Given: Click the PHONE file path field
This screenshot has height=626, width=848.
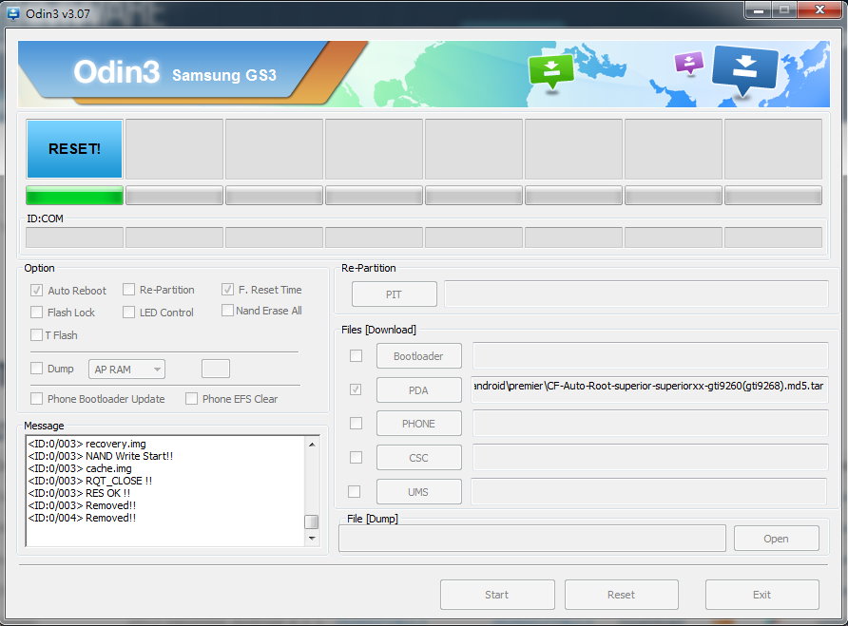Looking at the screenshot, I should [x=650, y=424].
